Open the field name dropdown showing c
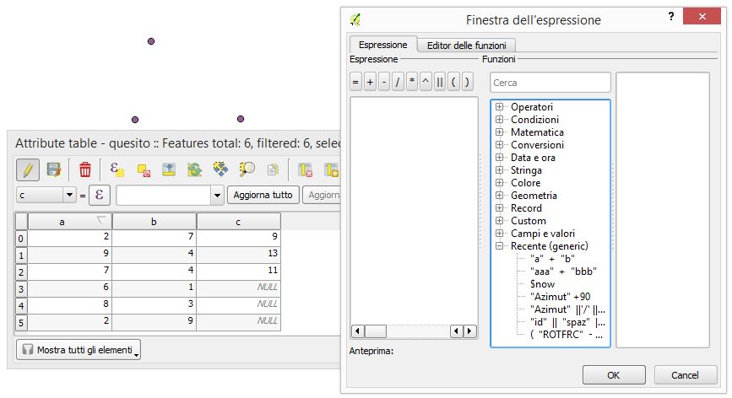The width and height of the screenshot is (732, 398). pos(69,195)
